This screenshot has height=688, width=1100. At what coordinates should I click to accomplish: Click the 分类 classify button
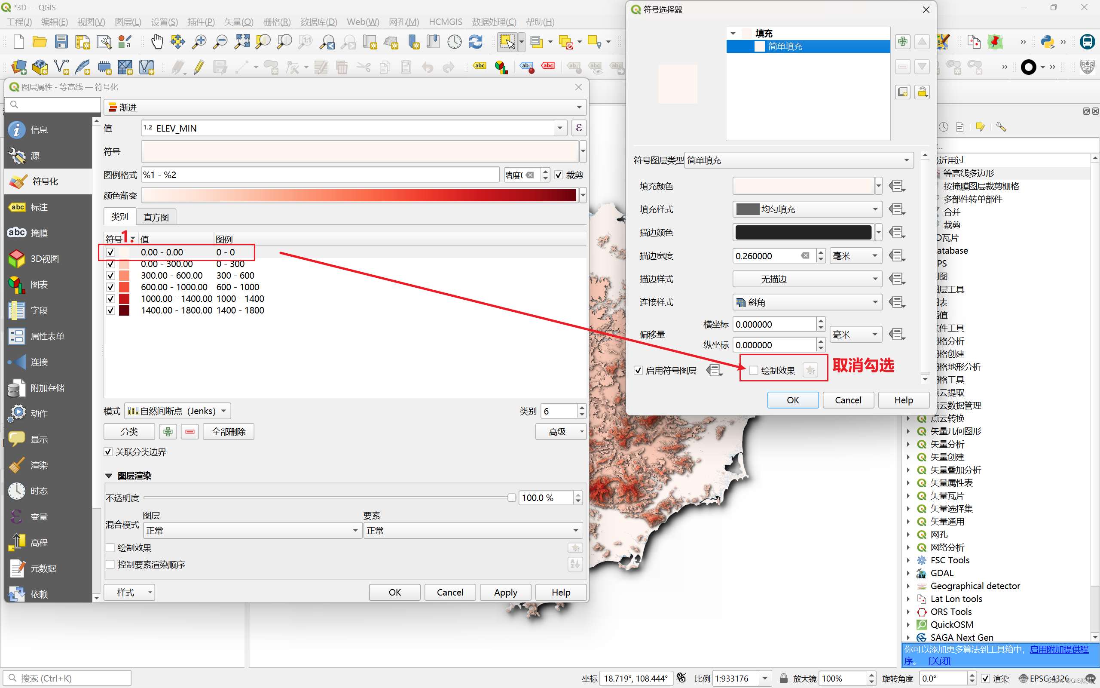click(x=129, y=431)
